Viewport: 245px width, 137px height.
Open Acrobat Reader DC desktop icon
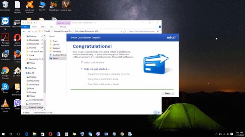click(x=5, y=40)
